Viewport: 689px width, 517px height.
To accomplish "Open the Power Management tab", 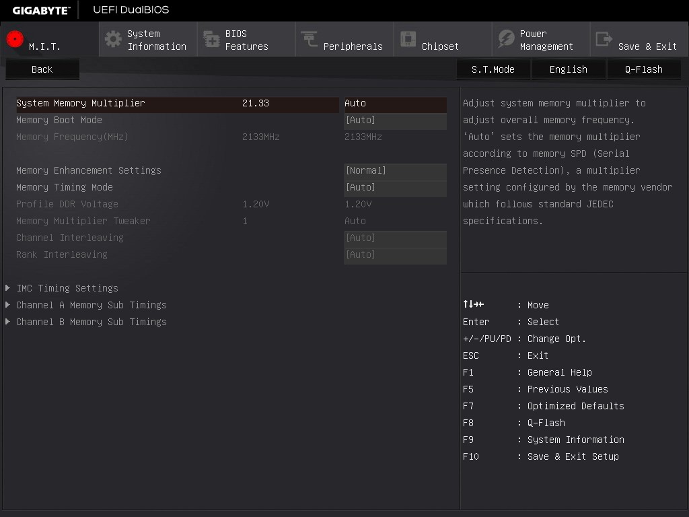I will tap(541, 40).
